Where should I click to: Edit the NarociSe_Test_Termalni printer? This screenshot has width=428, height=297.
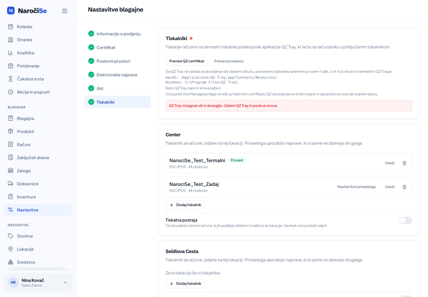click(390, 163)
